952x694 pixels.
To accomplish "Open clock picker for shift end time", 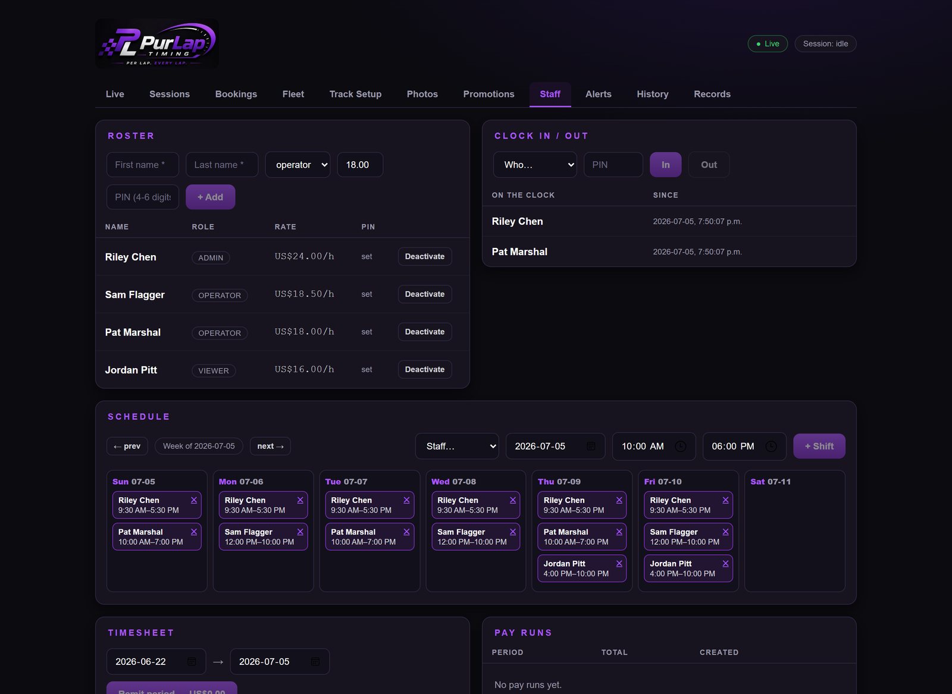I will click(771, 446).
